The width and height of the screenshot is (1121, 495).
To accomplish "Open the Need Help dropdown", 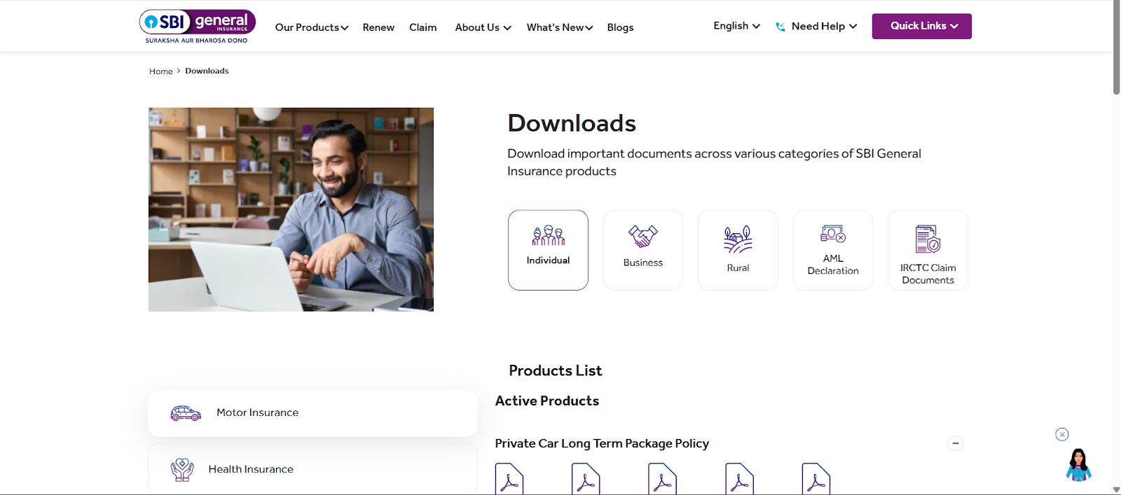I will coord(817,26).
